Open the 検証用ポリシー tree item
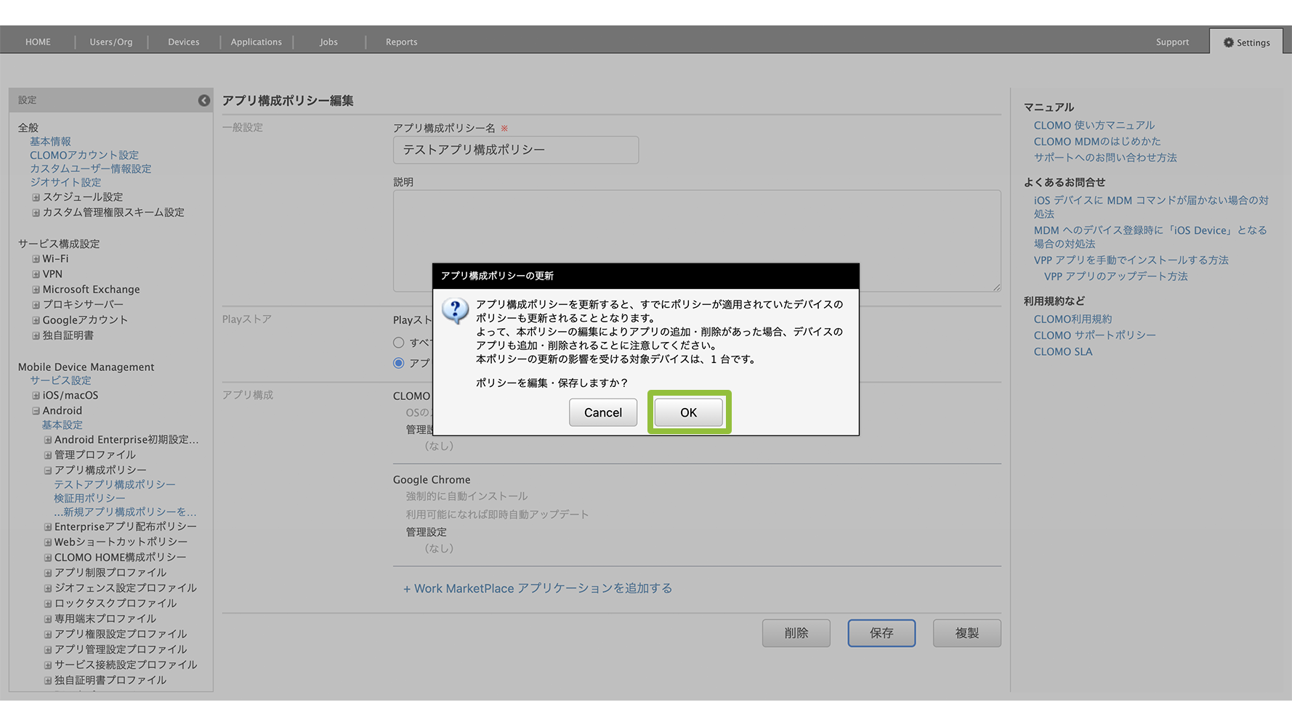This screenshot has height=726, width=1292. coord(89,498)
